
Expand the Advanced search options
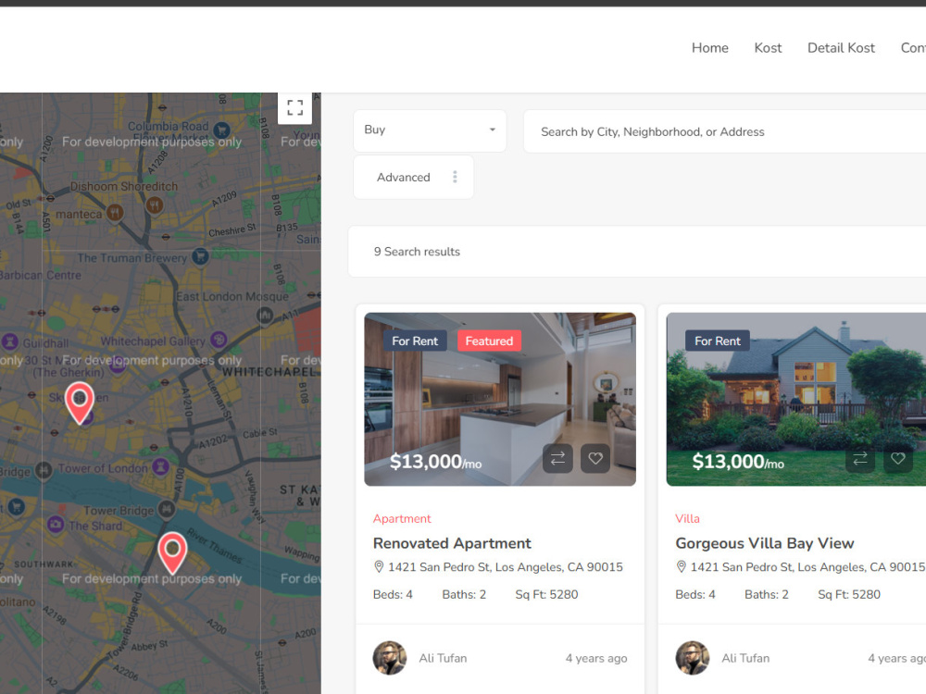413,177
